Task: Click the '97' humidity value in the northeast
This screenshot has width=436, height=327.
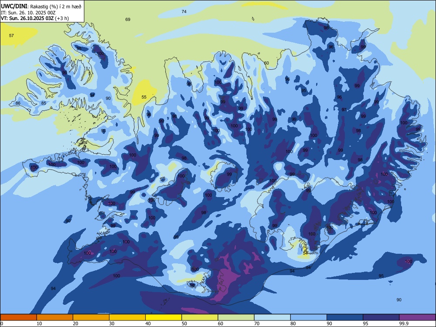Action: 344,110
